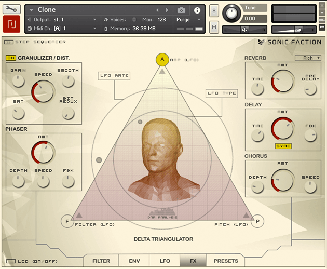This screenshot has height=269, width=327.
Task: Click the Tune knob
Action: tap(231, 13)
